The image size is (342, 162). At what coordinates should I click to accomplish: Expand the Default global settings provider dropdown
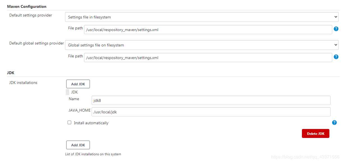point(202,45)
